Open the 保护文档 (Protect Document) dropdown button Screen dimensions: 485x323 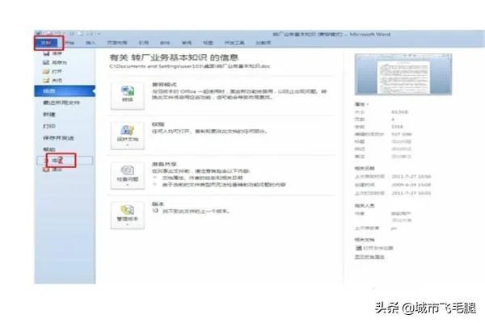[128, 136]
